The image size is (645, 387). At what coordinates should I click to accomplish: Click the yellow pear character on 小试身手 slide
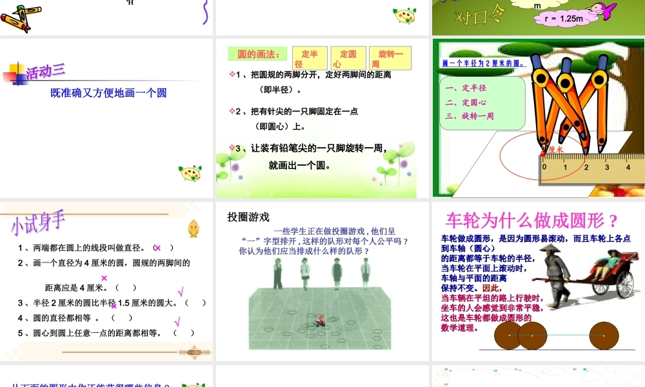[193, 229]
